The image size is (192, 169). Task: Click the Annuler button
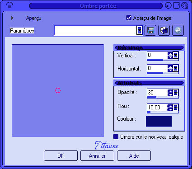tap(97, 155)
